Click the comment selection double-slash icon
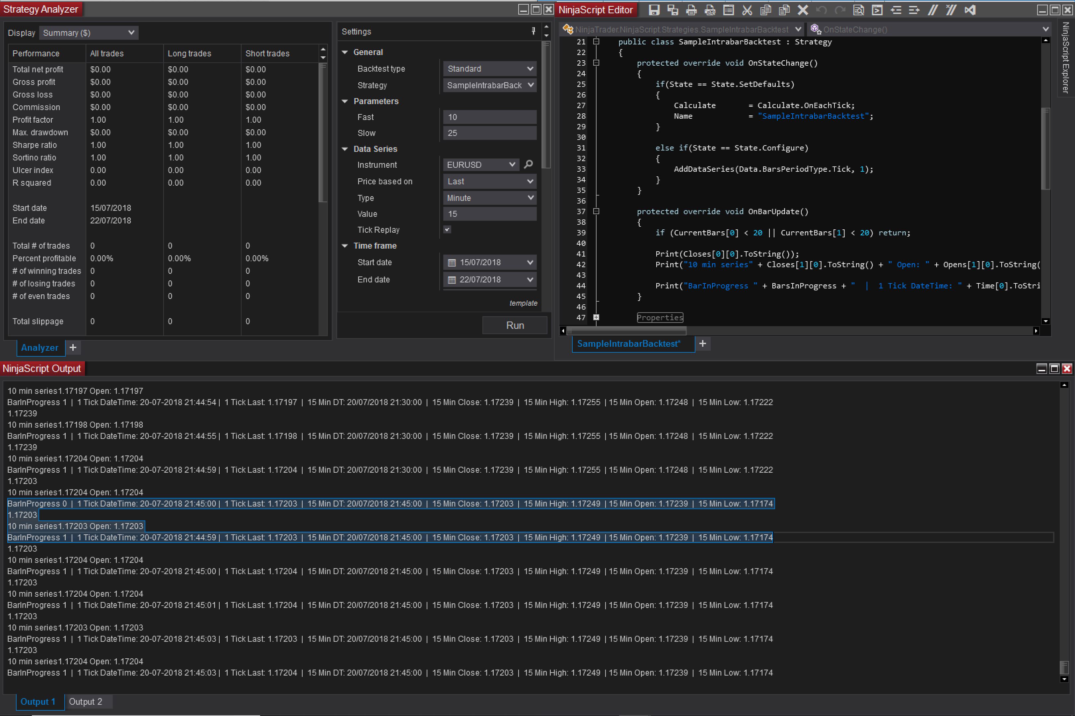The image size is (1075, 716). point(933,10)
